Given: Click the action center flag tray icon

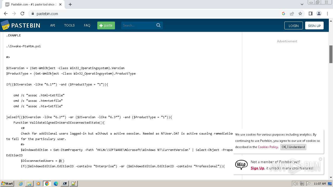Looking at the screenshot, I should point(308,184).
